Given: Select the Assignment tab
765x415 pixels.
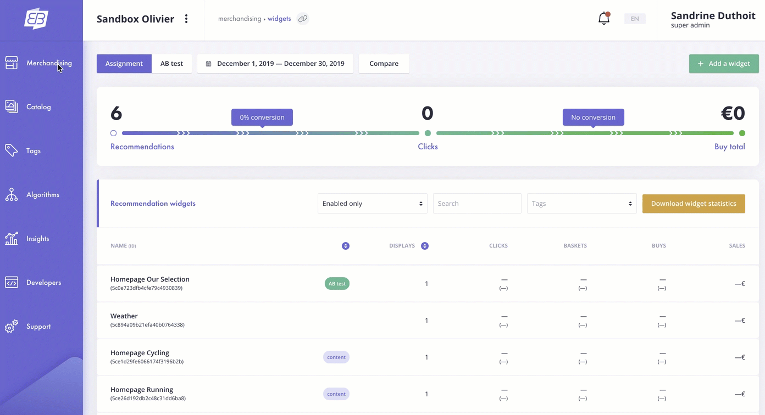Looking at the screenshot, I should [x=124, y=64].
